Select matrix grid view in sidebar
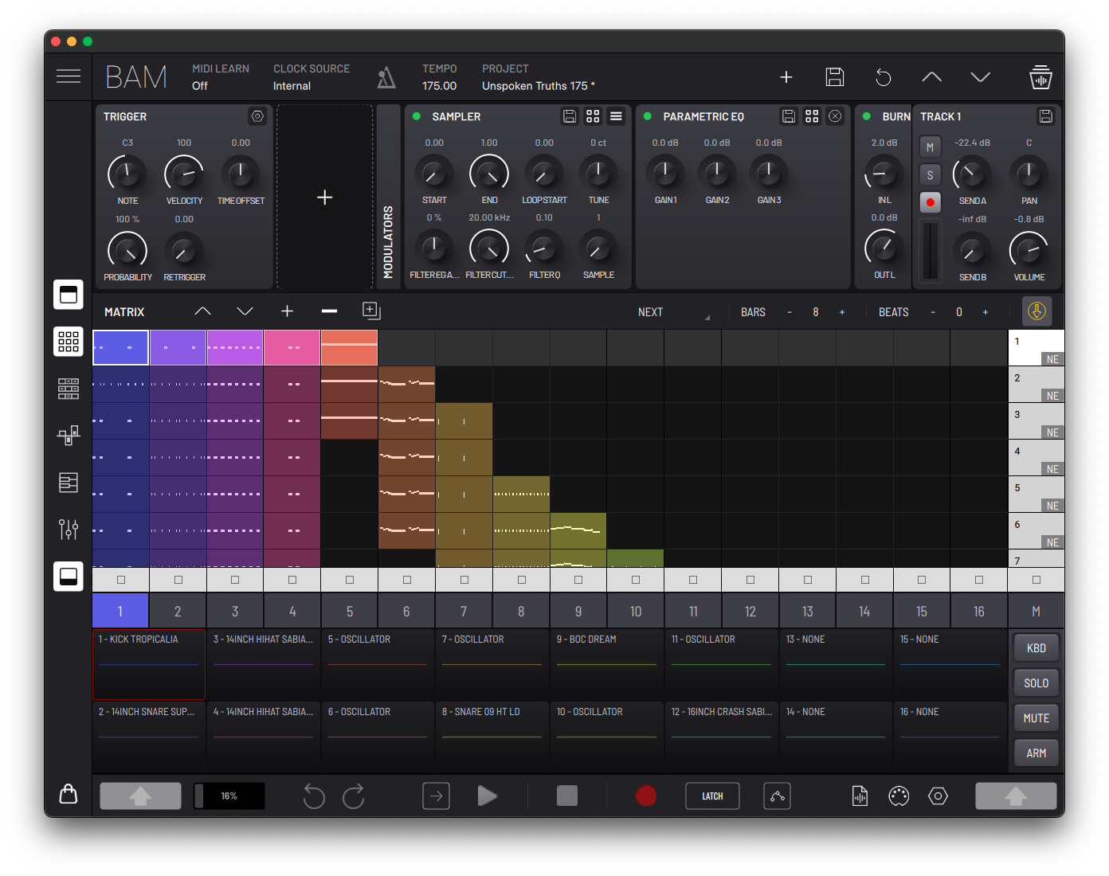The width and height of the screenshot is (1109, 876). (x=69, y=342)
